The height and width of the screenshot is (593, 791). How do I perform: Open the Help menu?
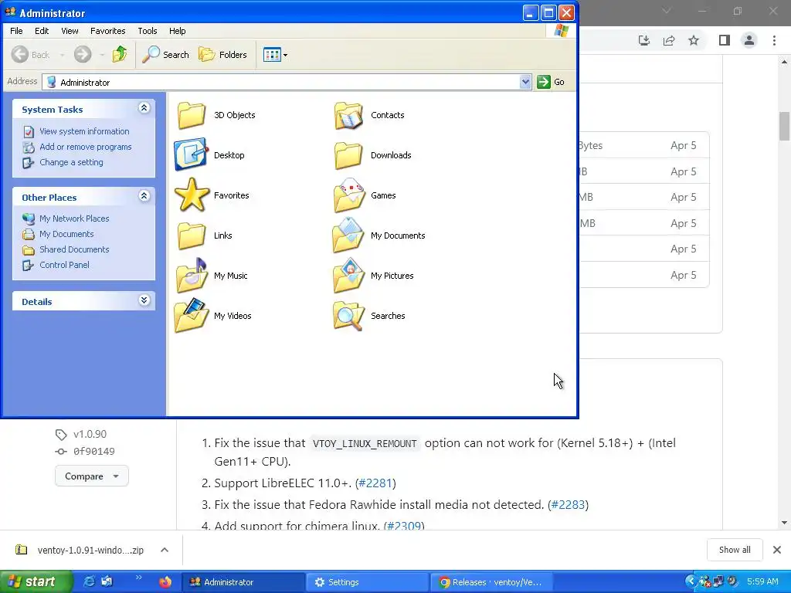point(177,31)
